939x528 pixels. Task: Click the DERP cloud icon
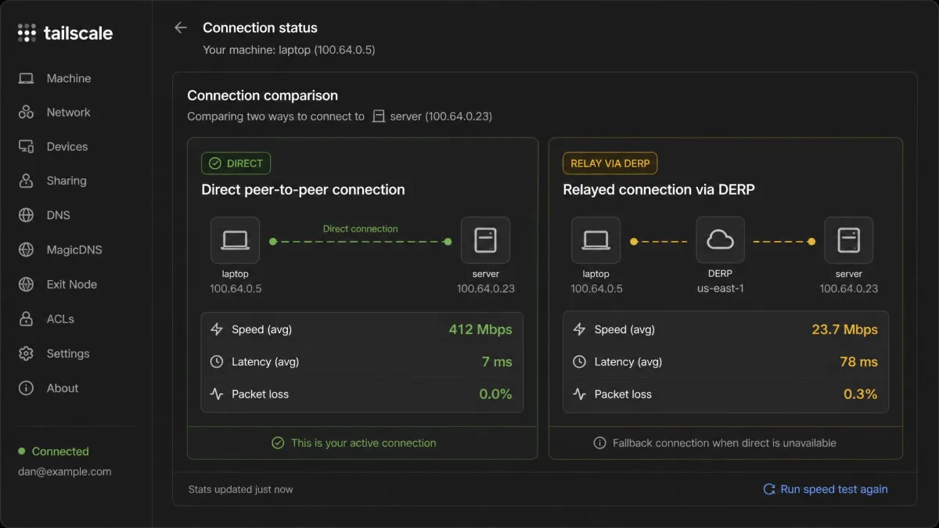point(720,240)
